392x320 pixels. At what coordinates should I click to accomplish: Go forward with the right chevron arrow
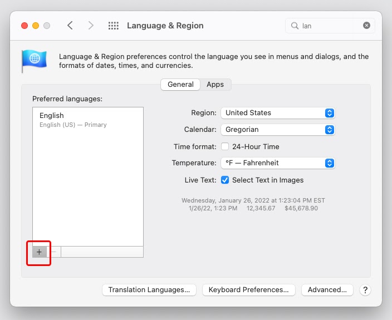(91, 26)
